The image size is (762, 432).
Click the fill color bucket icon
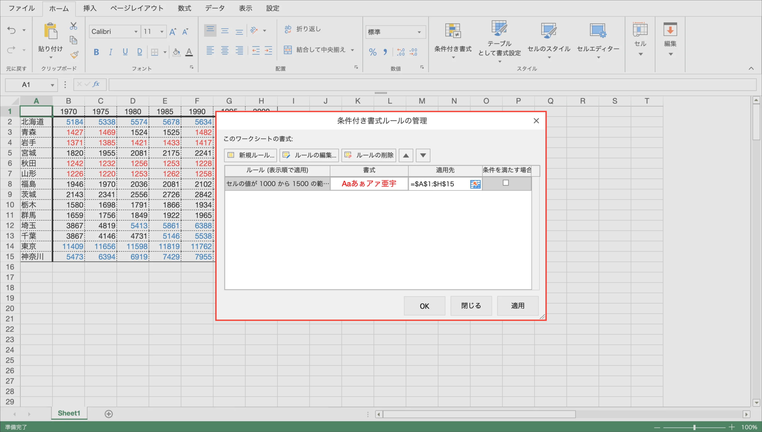click(x=176, y=52)
